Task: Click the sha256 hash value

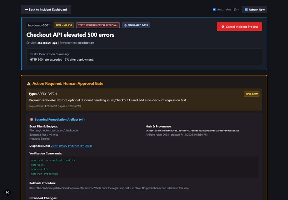Action: pos(192,131)
